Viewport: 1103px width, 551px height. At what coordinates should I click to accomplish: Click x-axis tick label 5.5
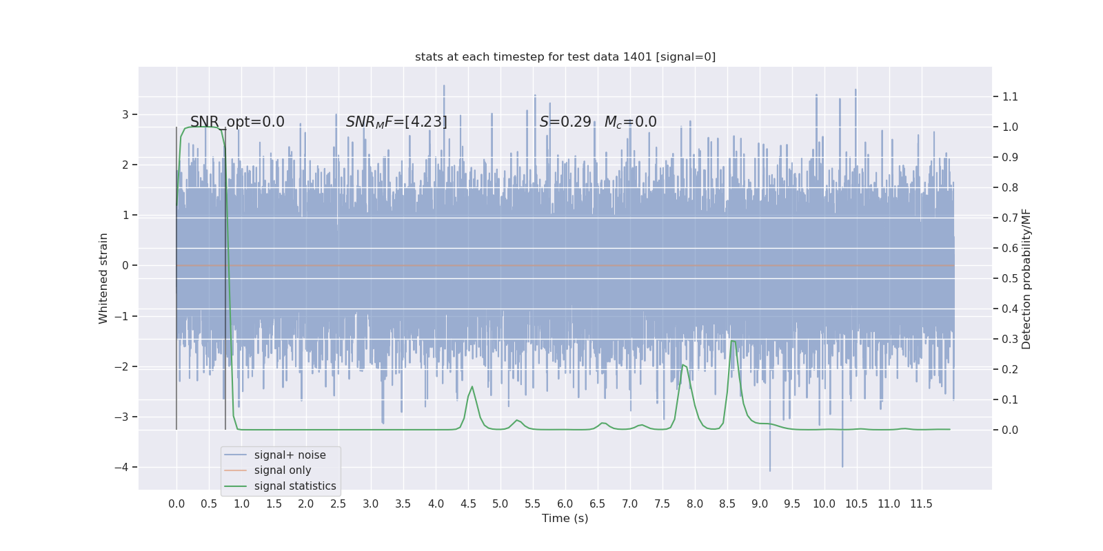pyautogui.click(x=533, y=503)
